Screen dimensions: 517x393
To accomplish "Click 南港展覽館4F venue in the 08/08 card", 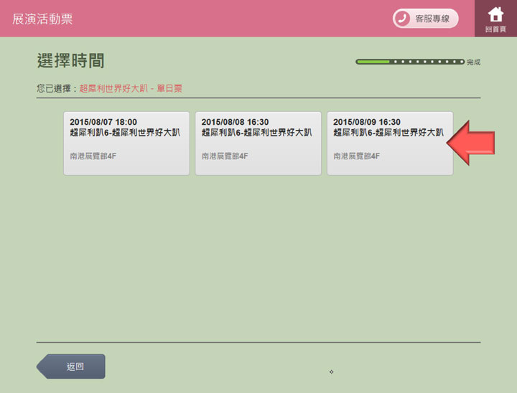I will (225, 156).
